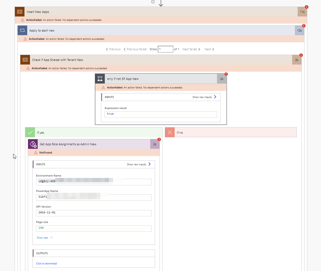Click the error badge on Check if App Shared
The height and width of the screenshot is (271, 321).
[301, 55]
